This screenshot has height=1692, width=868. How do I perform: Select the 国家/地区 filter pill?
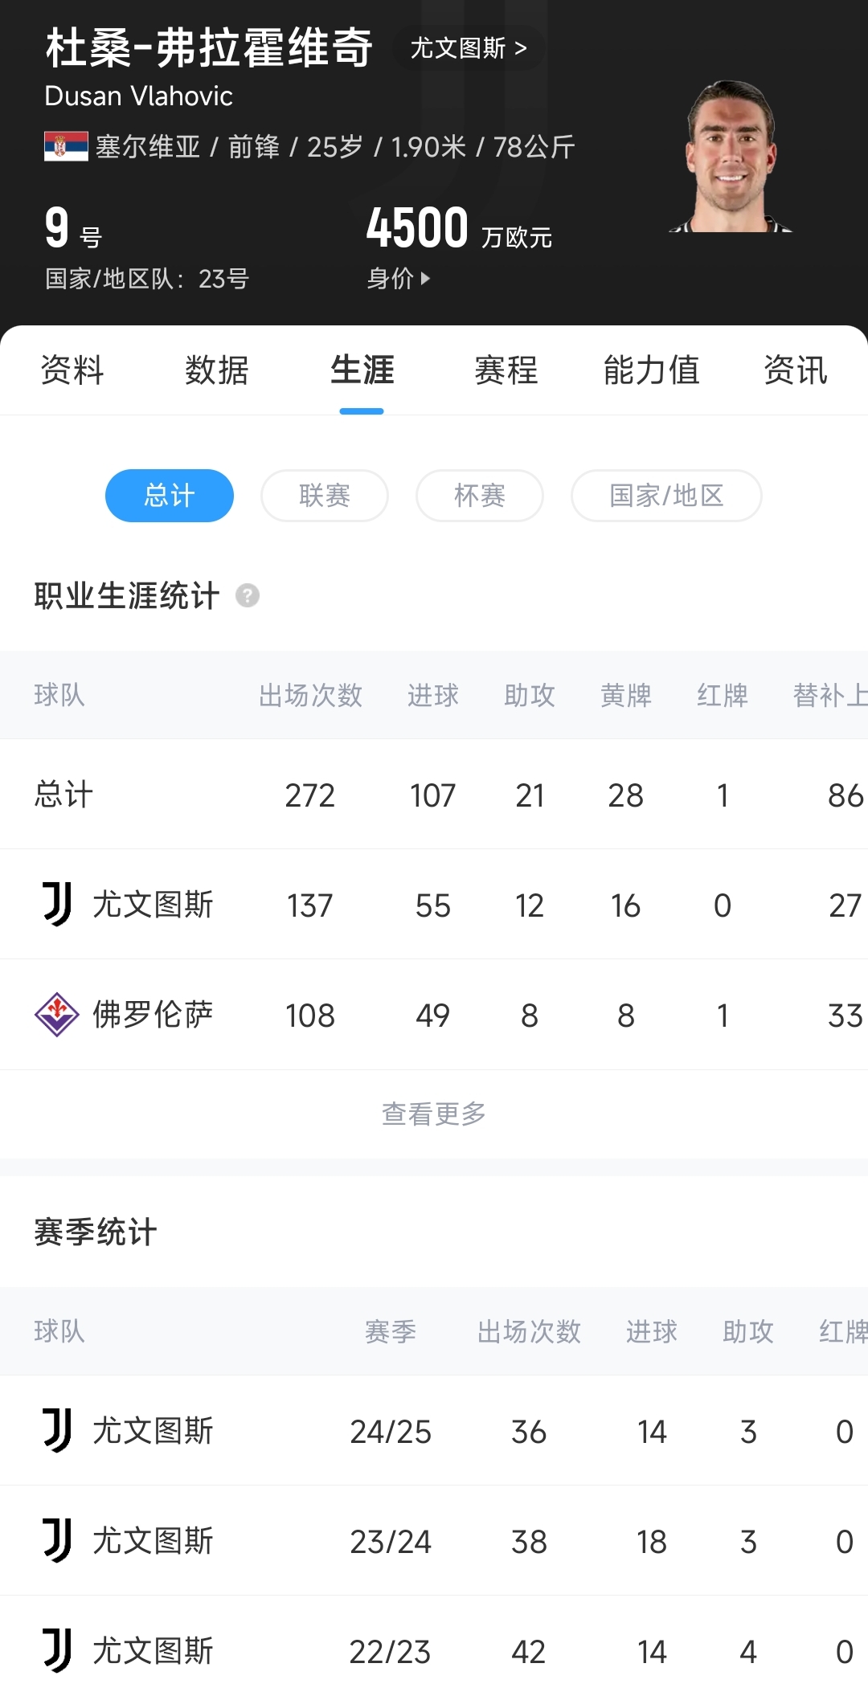[666, 496]
